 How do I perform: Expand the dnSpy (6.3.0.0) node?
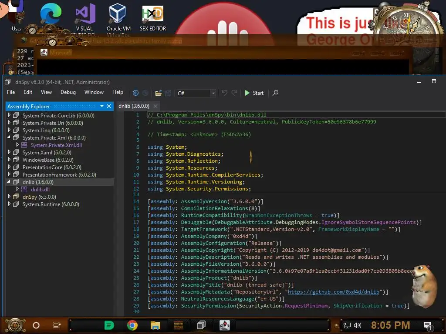[9, 196]
